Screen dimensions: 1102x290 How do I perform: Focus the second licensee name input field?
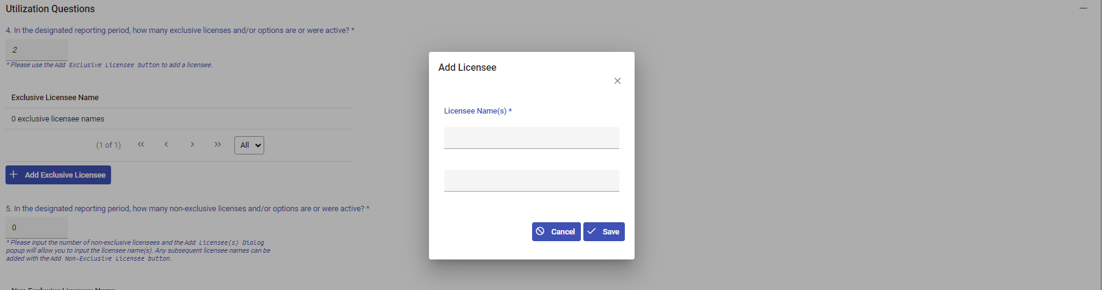[531, 180]
